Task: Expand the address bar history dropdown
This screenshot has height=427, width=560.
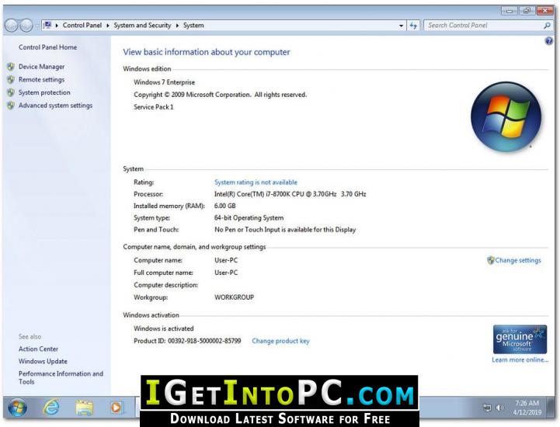Action: tap(401, 26)
